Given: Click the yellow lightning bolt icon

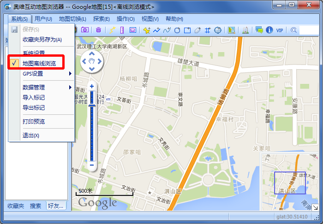Looking at the screenshot, I should (x=112, y=30).
